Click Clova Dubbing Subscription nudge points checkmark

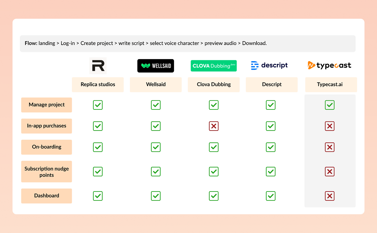pos(214,172)
